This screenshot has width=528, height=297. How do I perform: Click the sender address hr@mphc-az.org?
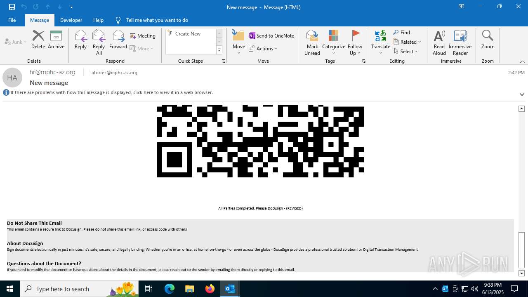pyautogui.click(x=52, y=72)
